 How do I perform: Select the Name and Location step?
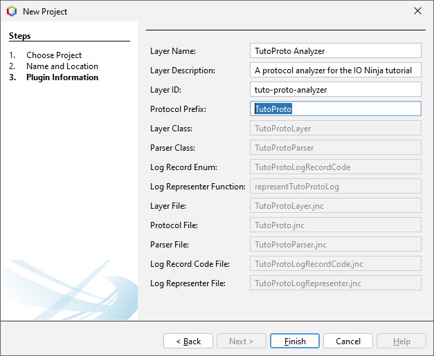pos(62,66)
